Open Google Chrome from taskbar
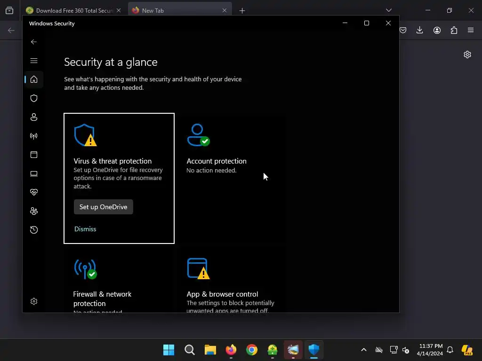The width and height of the screenshot is (482, 361). (x=251, y=350)
